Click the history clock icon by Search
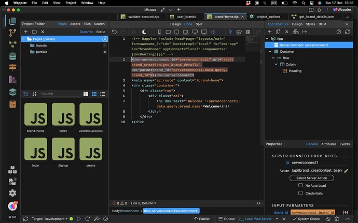358x223 pixels. (26, 94)
